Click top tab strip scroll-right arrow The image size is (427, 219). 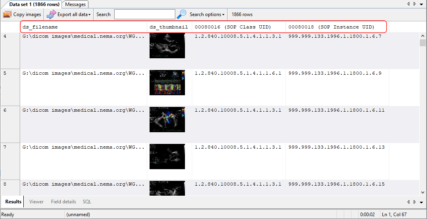[415, 4]
